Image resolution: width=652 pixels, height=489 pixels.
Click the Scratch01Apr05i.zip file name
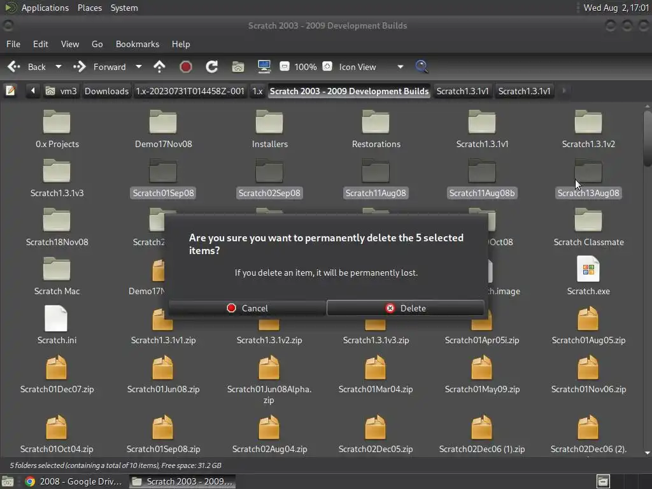(482, 340)
